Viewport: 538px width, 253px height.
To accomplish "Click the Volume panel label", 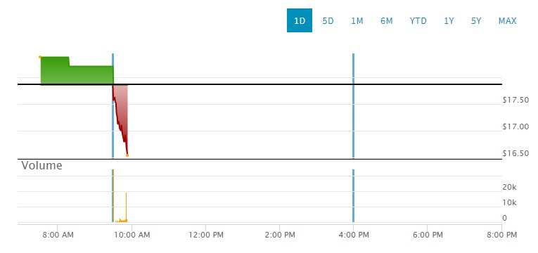I will [42, 166].
